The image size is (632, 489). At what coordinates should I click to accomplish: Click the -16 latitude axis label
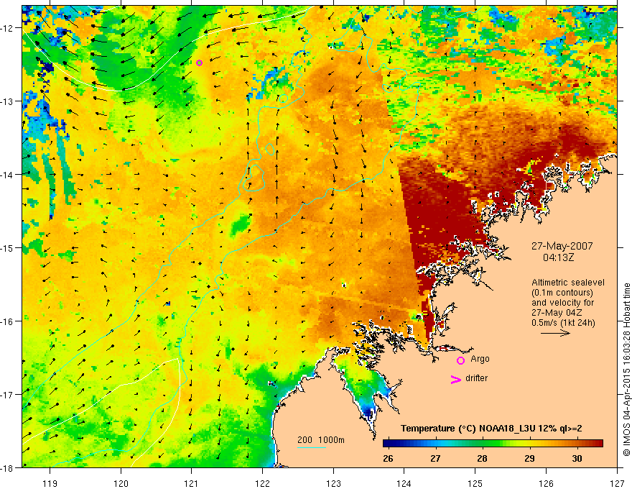click(x=7, y=321)
